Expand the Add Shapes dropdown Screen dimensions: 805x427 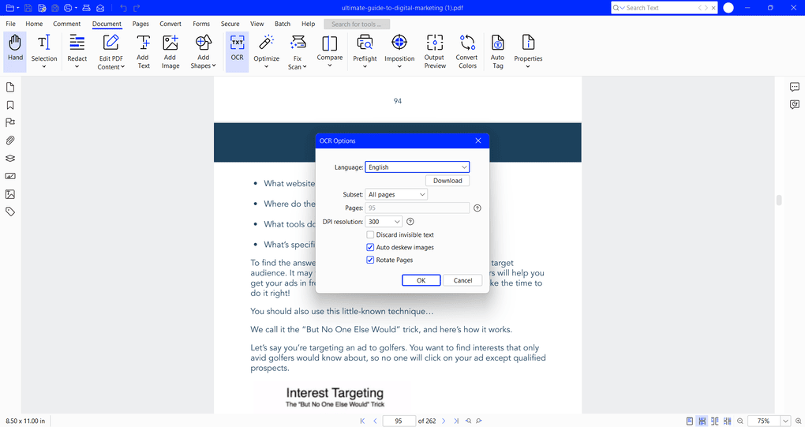(x=214, y=66)
